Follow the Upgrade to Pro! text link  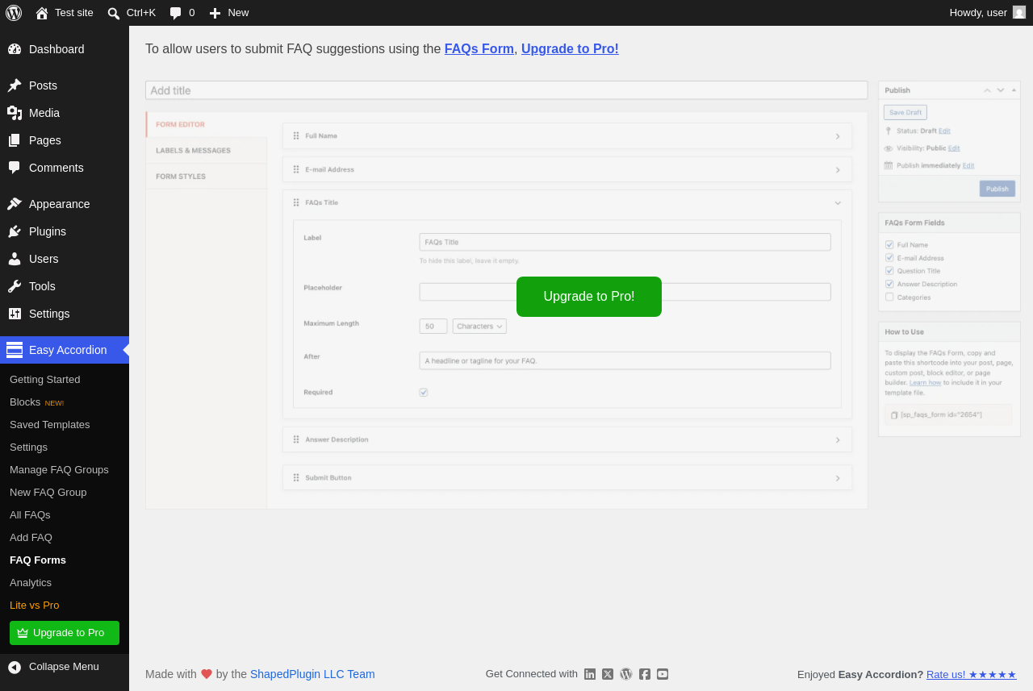570,48
